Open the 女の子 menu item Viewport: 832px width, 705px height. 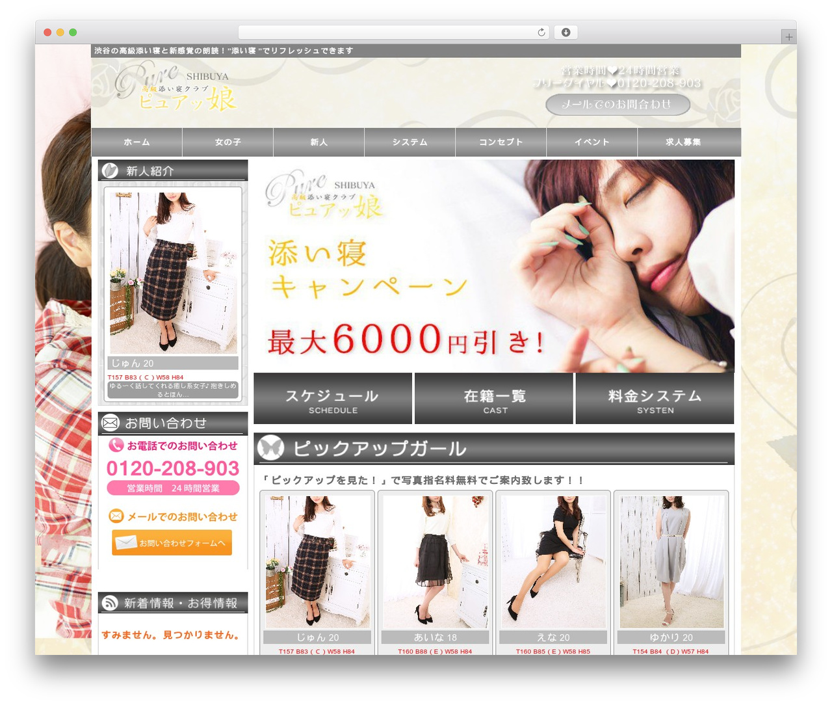[227, 142]
